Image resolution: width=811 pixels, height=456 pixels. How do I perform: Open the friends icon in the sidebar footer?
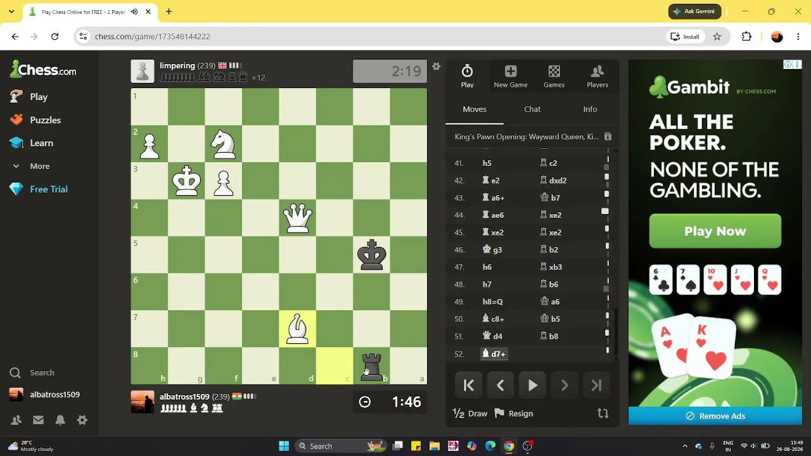click(x=16, y=420)
